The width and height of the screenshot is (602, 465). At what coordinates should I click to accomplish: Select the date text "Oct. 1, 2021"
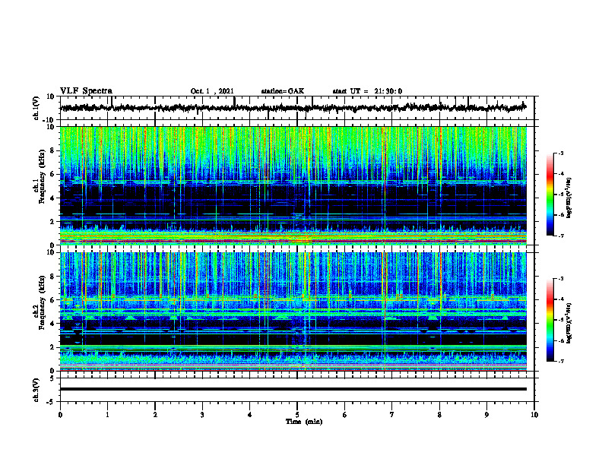(212, 91)
